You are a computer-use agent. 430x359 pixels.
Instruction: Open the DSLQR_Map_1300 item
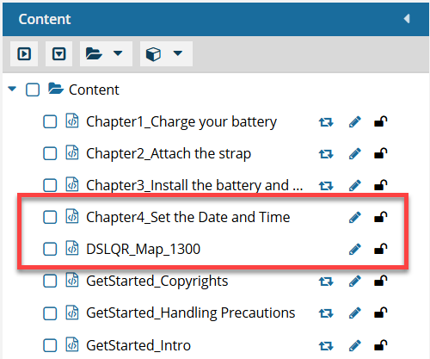(x=143, y=250)
